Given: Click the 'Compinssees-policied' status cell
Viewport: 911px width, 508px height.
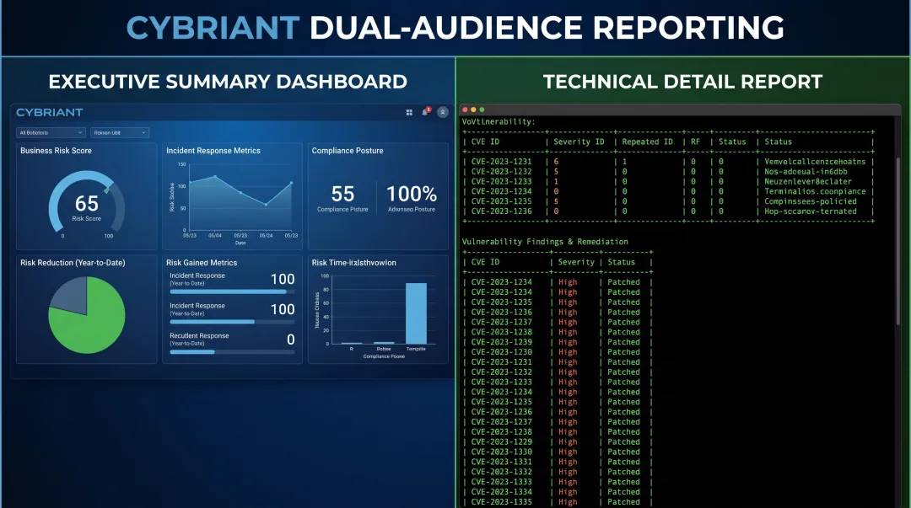Looking at the screenshot, I should click(x=810, y=201).
